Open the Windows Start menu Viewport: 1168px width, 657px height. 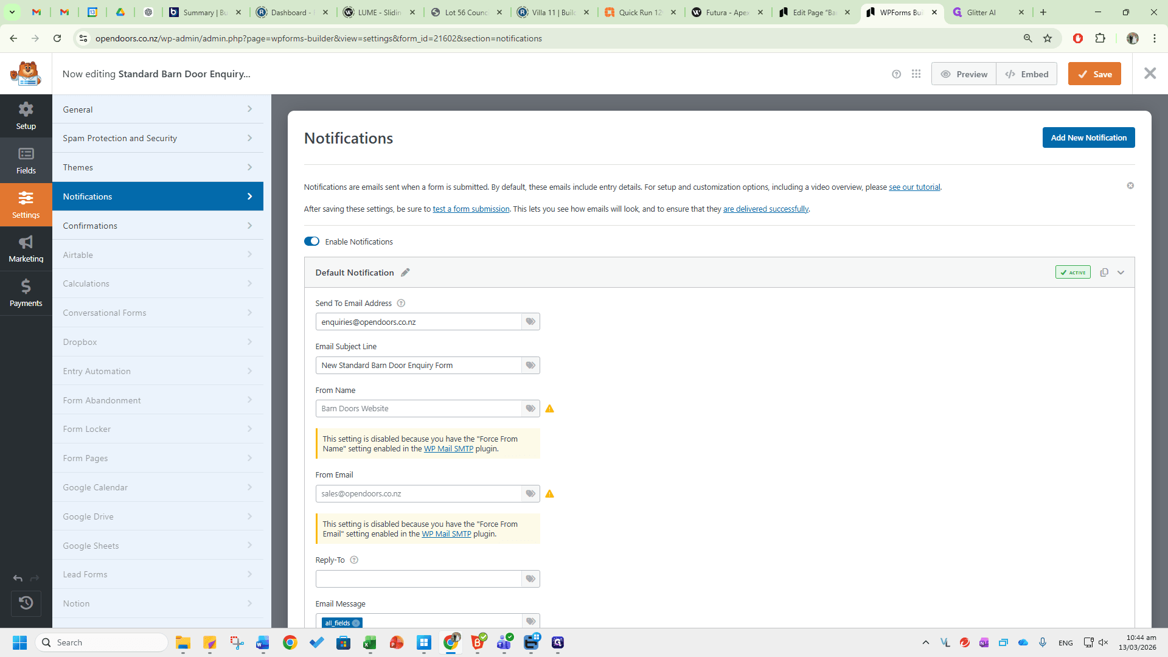pos(19,642)
